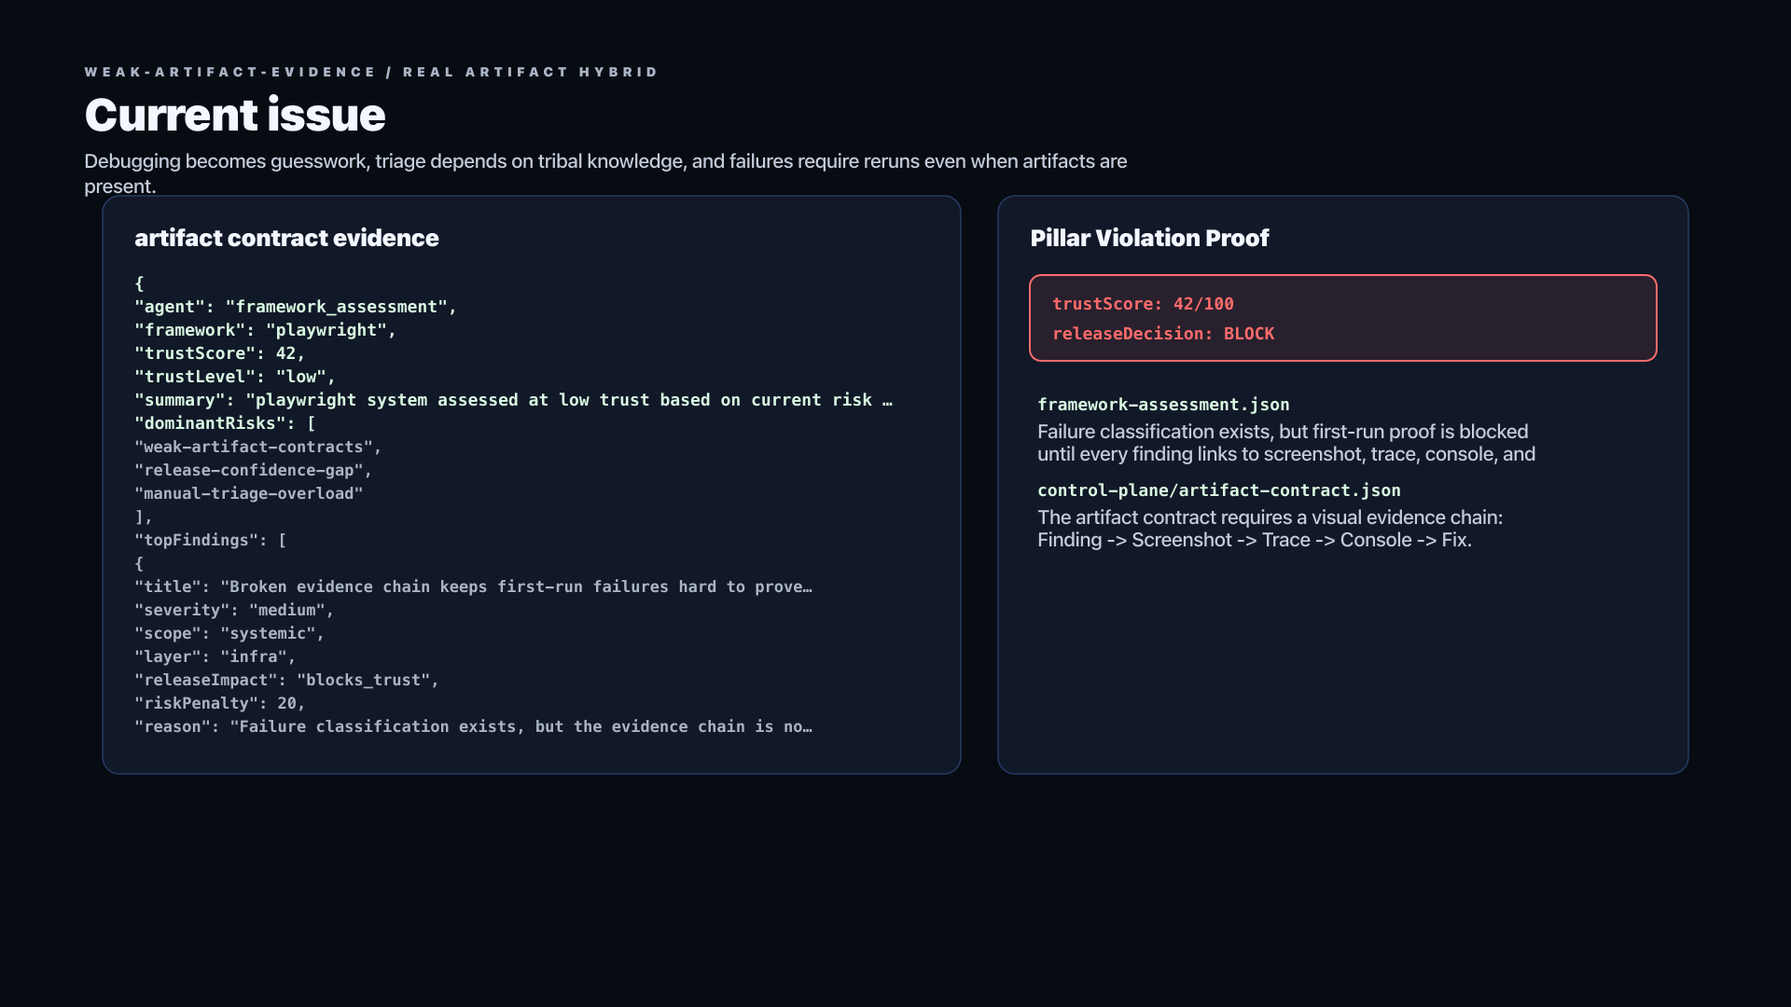Expand the truncated "summary" line ellipsis
This screenshot has width=1791, height=1007.
[x=887, y=400]
